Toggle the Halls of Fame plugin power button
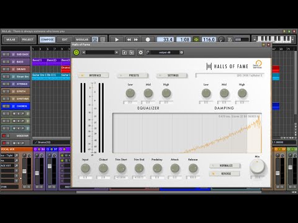This screenshot has width=298, height=223. click(76, 53)
